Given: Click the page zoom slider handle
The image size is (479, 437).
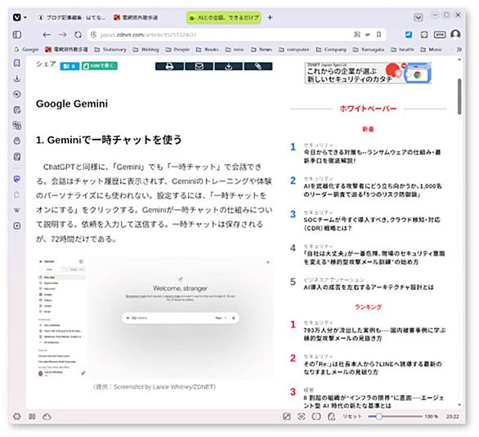Looking at the screenshot, I should tap(378, 417).
